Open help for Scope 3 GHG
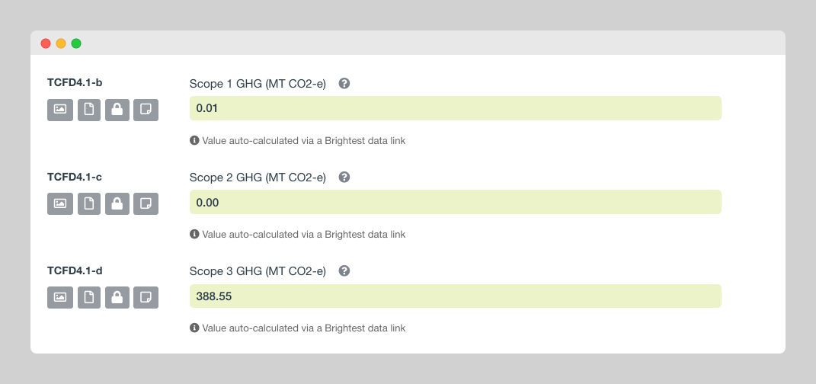Image resolution: width=816 pixels, height=384 pixels. click(x=344, y=270)
